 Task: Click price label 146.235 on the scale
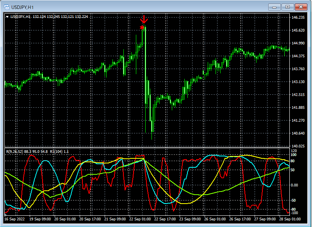(x=298, y=18)
